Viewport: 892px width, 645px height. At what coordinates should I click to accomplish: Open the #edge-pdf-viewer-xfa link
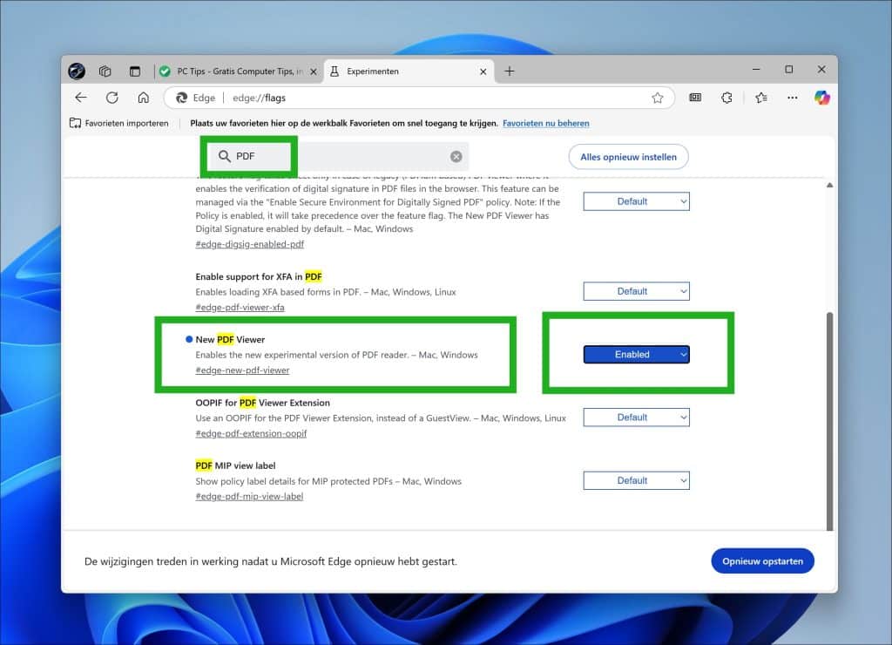[x=240, y=308]
